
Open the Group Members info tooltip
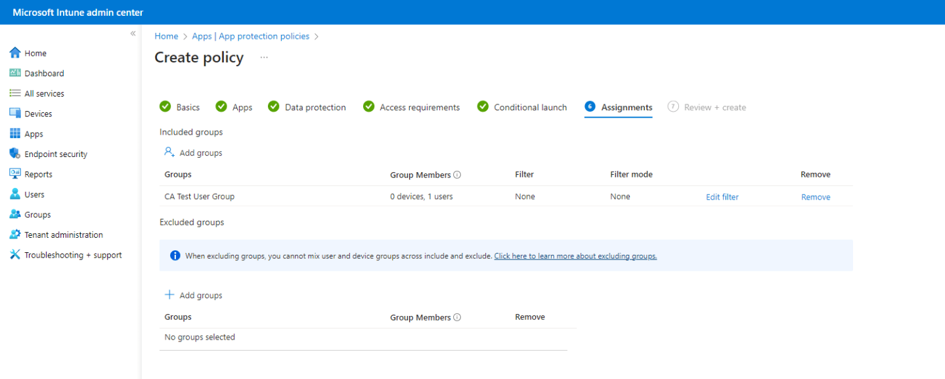coord(458,175)
